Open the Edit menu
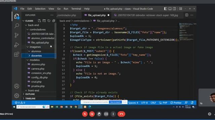 pyautogui.click(x=30, y=9)
